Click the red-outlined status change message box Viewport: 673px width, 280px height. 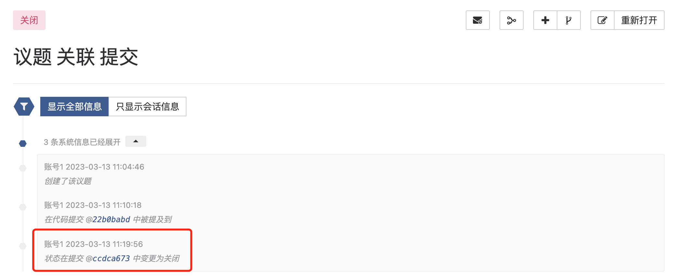[x=112, y=250]
